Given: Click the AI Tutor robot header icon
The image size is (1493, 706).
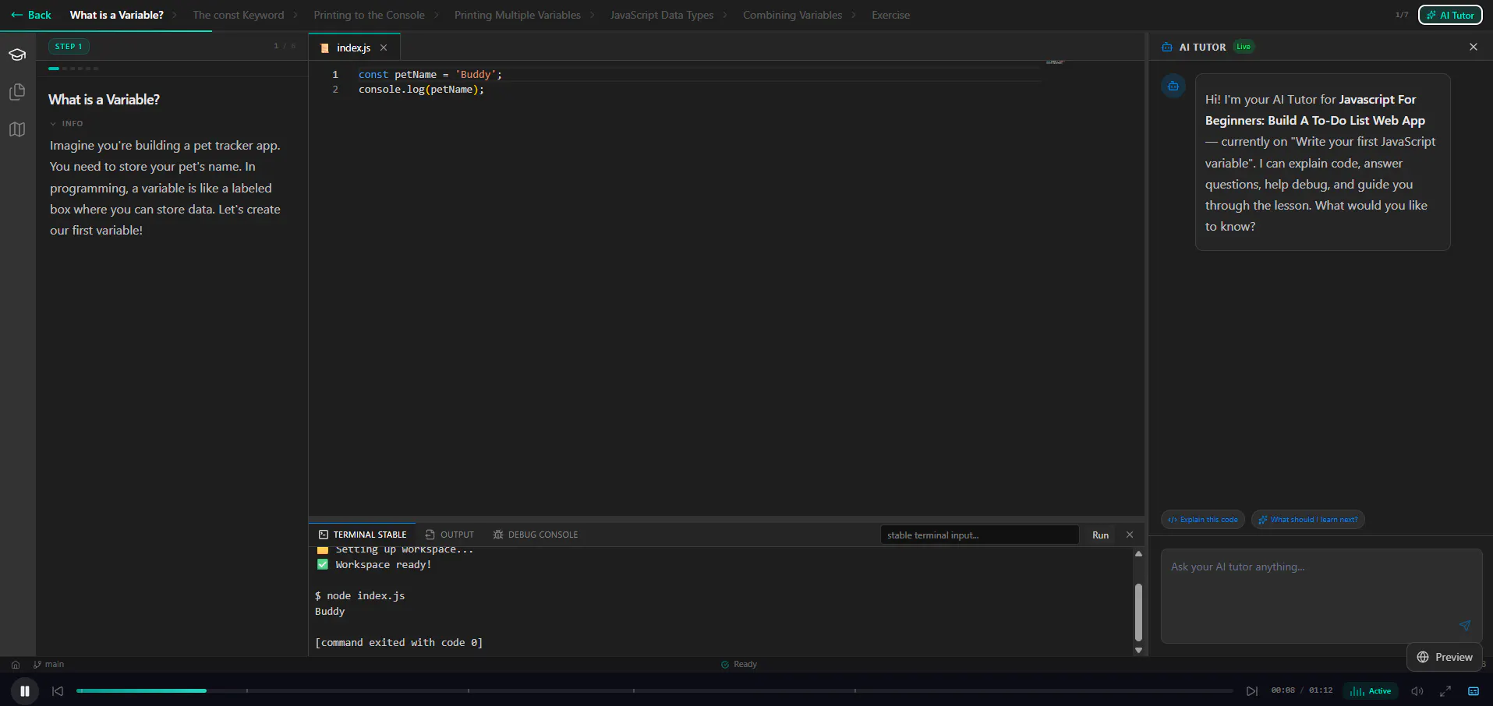Looking at the screenshot, I should tap(1167, 48).
